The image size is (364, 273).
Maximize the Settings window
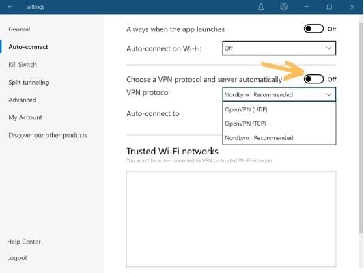pos(329,7)
